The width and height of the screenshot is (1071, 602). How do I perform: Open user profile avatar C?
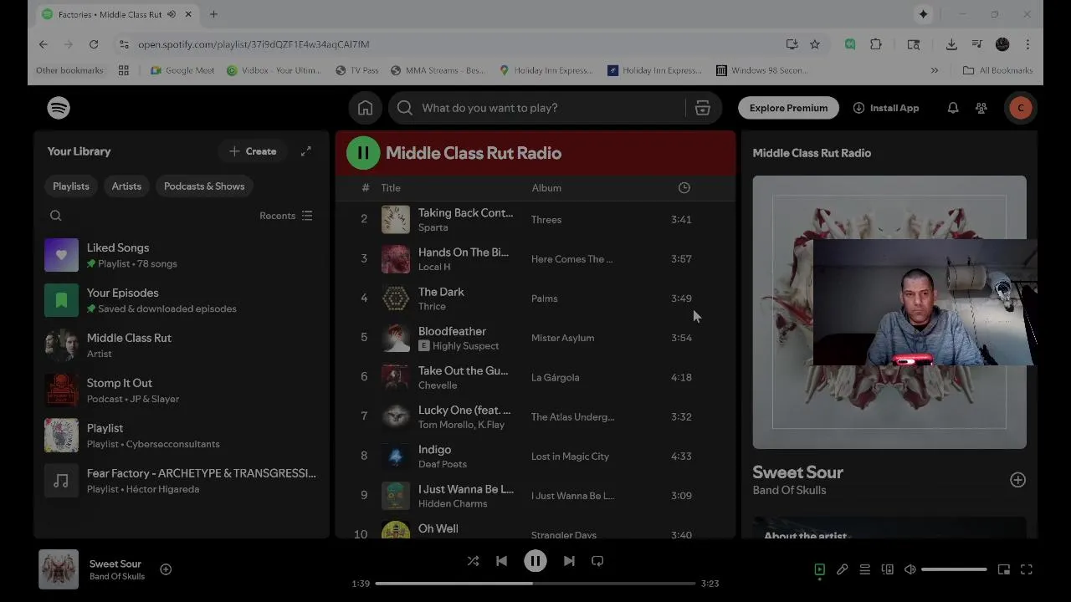[x=1020, y=108]
